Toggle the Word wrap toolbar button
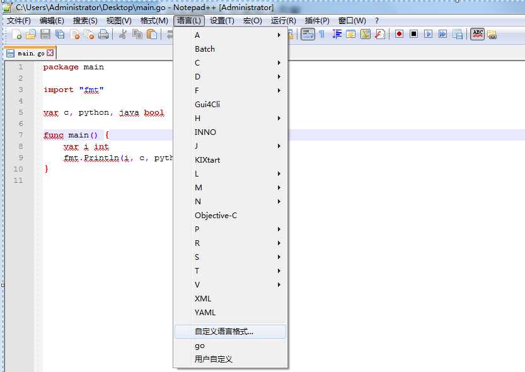 308,34
